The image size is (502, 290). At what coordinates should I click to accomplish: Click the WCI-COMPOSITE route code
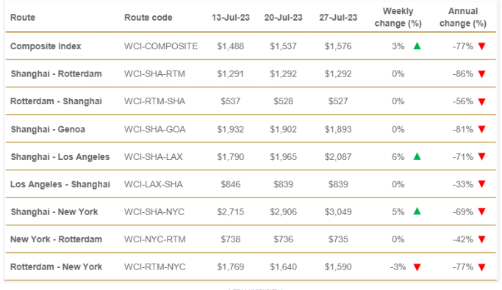tap(161, 46)
